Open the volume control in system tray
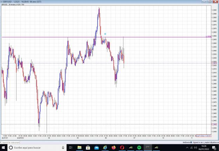Screen dimensions: 219x151 (x=196, y=147)
